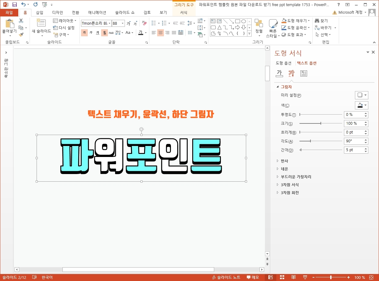The width and height of the screenshot is (379, 281).
Task: Expand the shapes gallery More button
Action: click(249, 34)
